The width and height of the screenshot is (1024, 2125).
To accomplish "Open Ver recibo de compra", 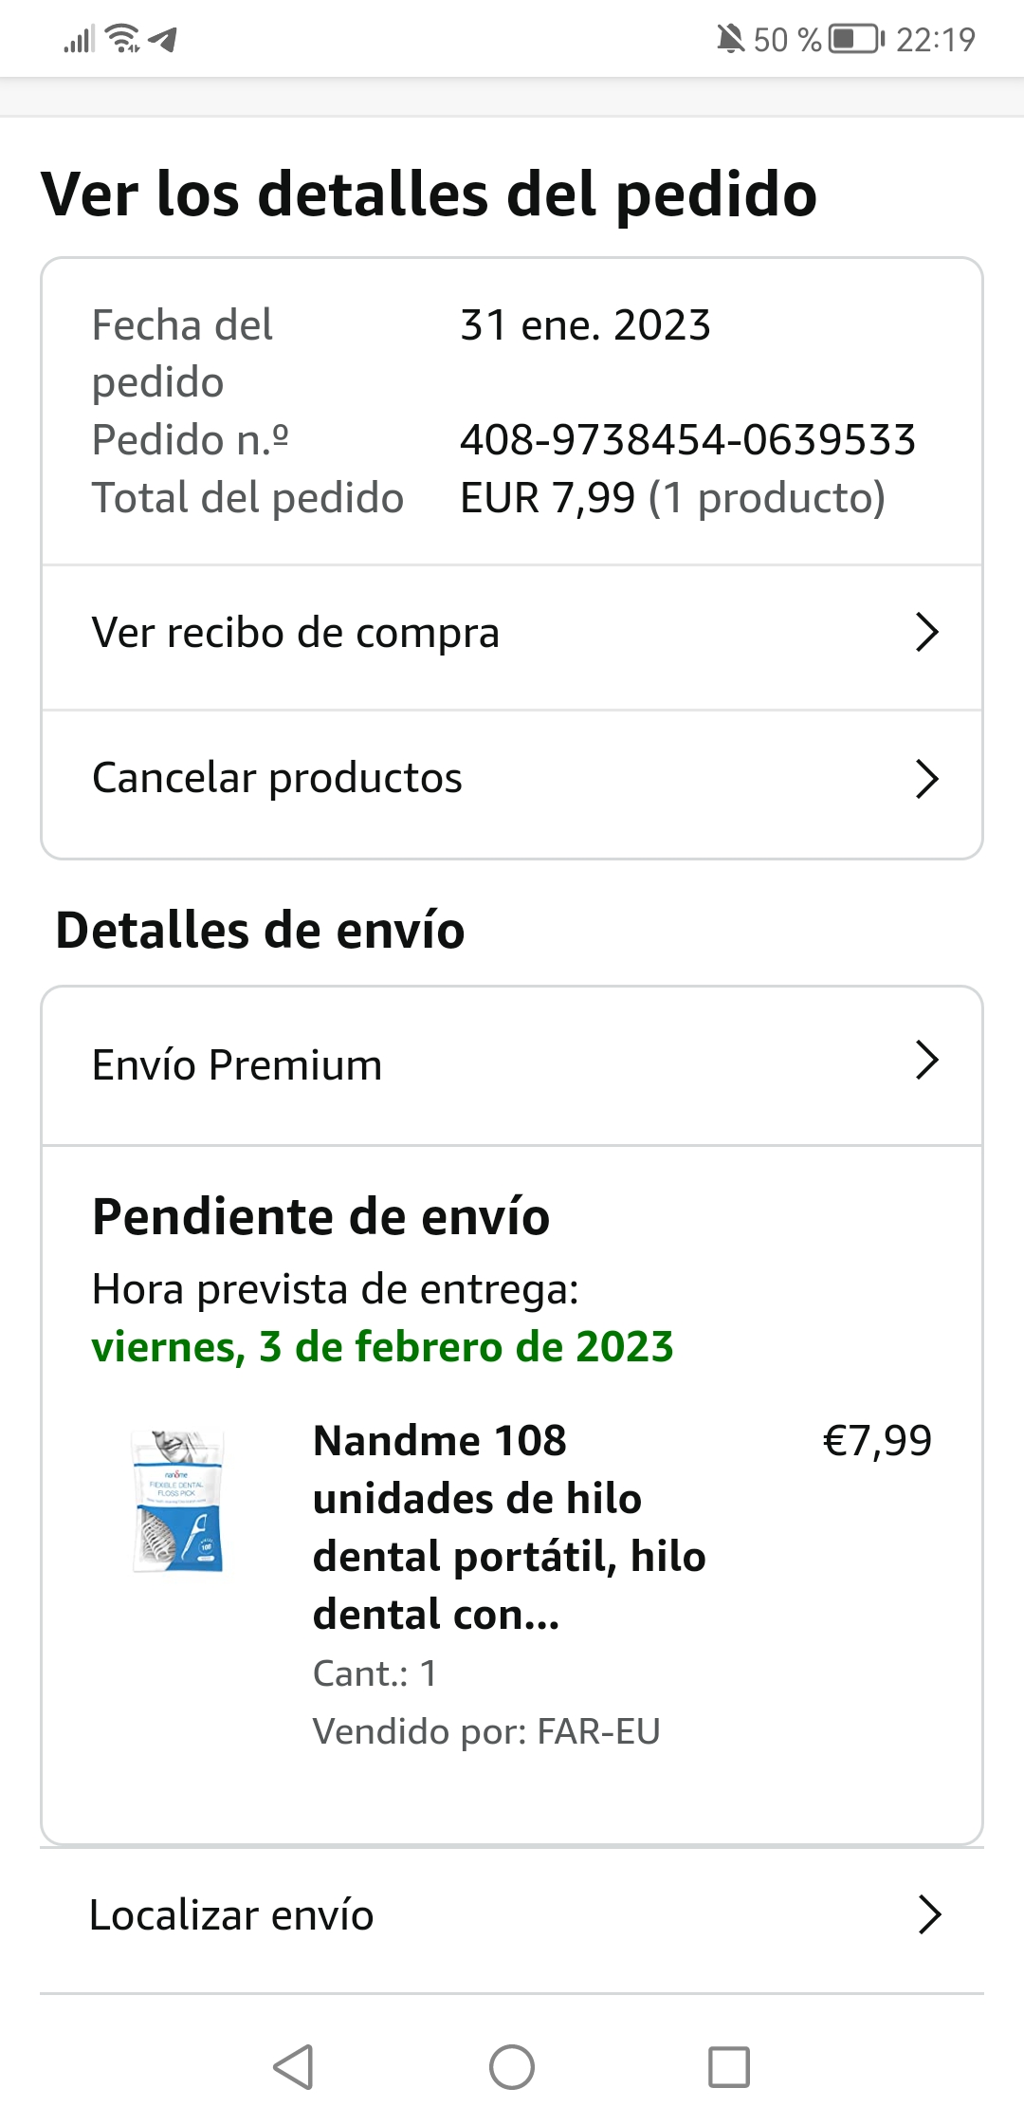I will (296, 633).
